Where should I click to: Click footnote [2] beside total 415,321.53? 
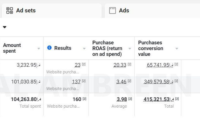(x=177, y=99)
